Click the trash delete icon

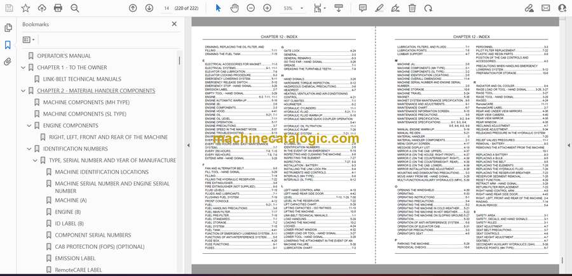coord(412,8)
